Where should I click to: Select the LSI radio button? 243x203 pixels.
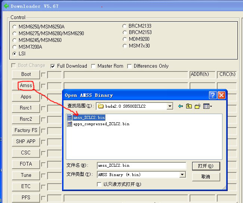pyautogui.click(x=15, y=53)
